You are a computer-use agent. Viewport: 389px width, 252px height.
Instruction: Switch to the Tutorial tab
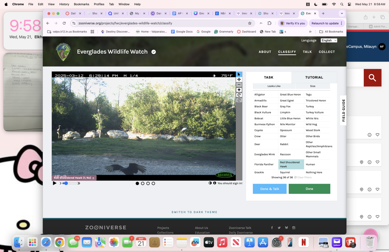(x=314, y=78)
